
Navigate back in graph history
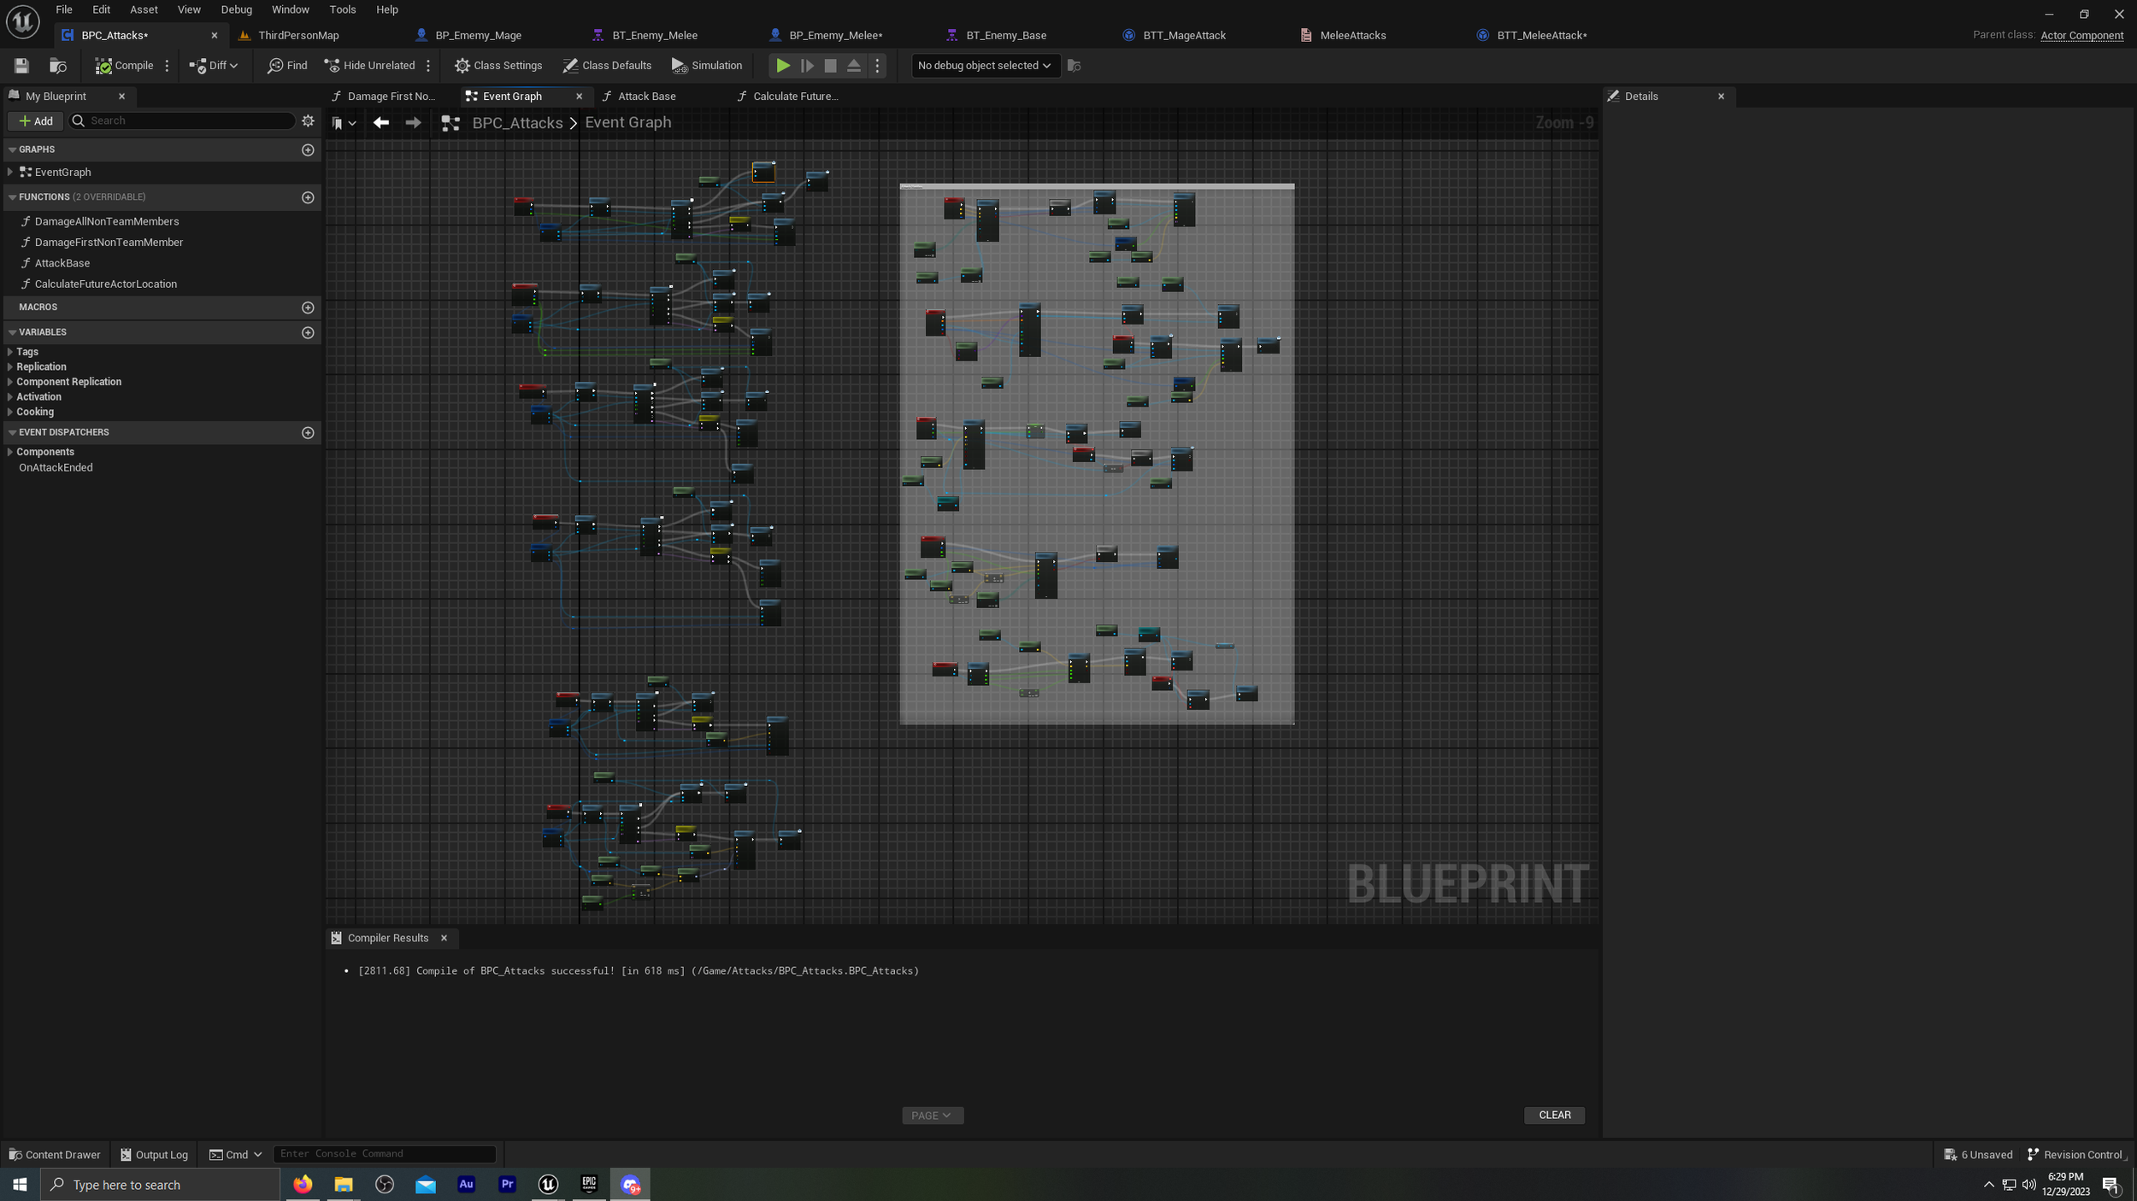[x=381, y=123]
